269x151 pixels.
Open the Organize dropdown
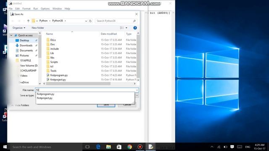point(19,28)
